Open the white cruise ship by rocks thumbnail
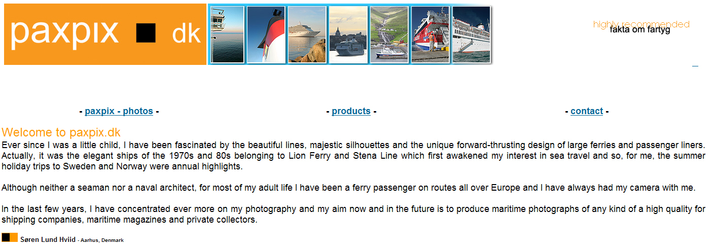The image size is (713, 249). (307, 34)
